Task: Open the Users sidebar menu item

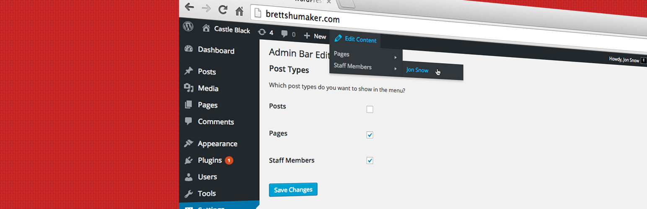Action: 200,177
